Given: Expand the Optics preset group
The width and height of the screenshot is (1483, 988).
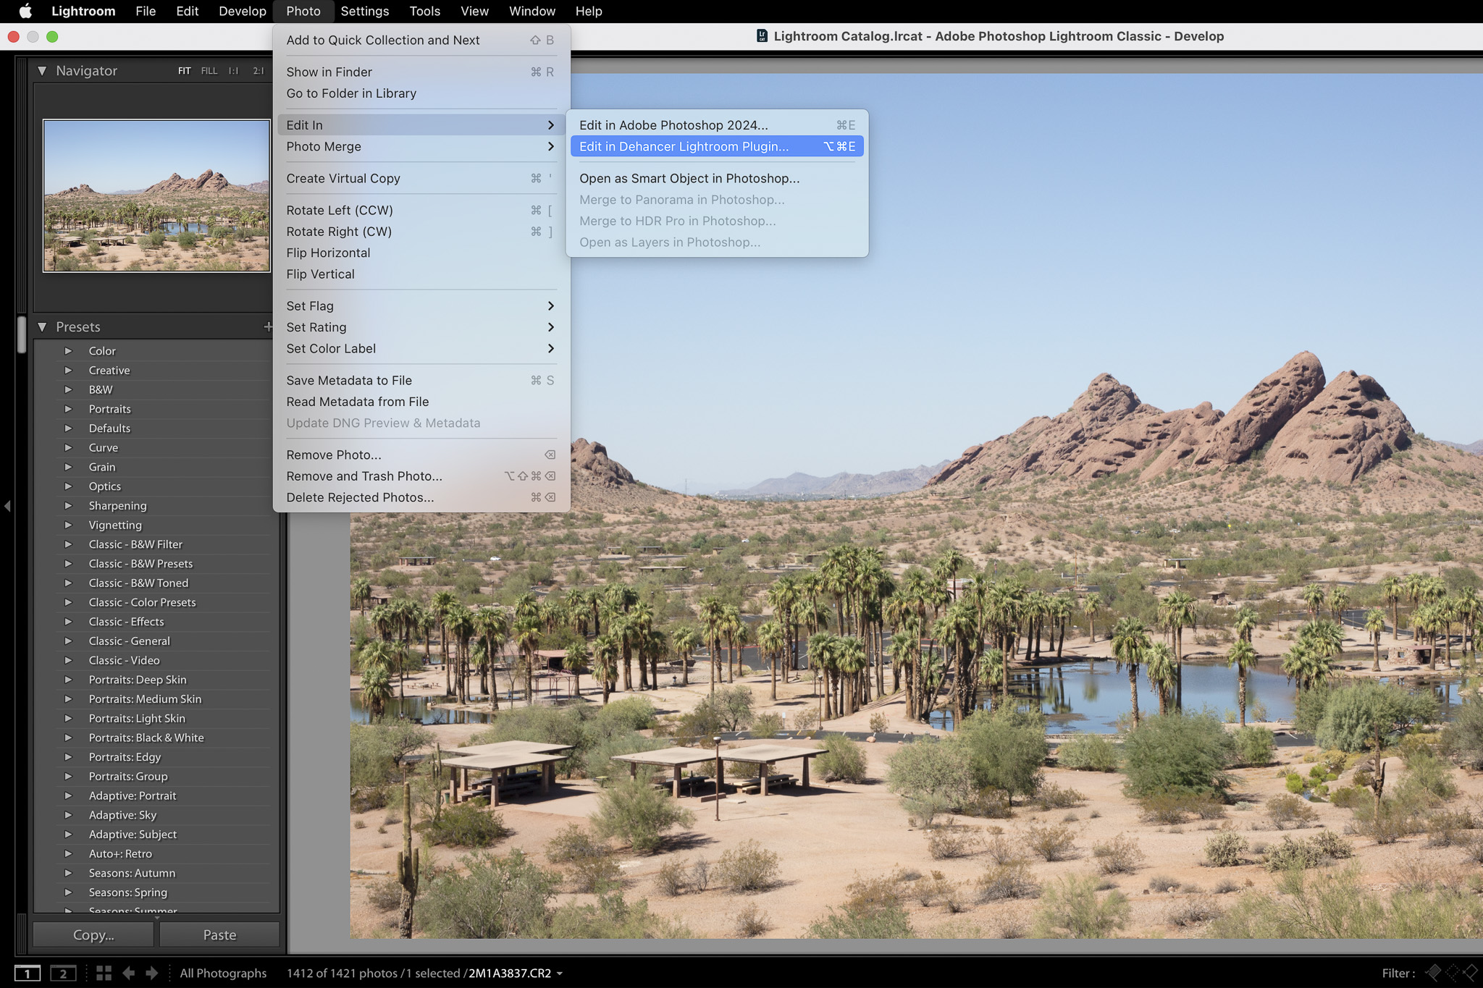Looking at the screenshot, I should point(69,486).
